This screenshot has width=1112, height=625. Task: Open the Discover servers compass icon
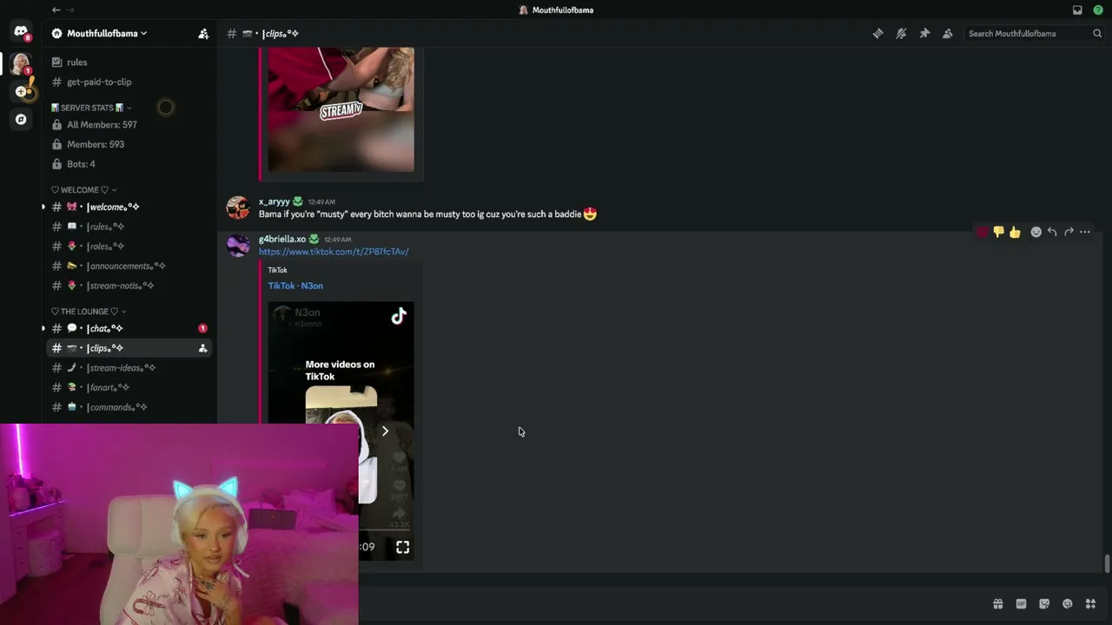21,119
